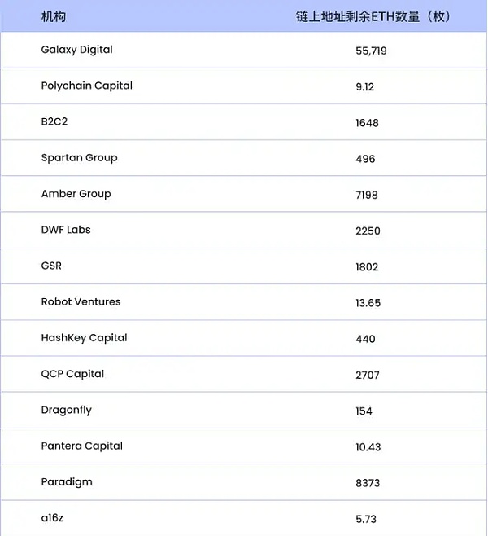This screenshot has height=536, width=488.
Task: Select the Dragonfly institution name
Action: tap(67, 410)
